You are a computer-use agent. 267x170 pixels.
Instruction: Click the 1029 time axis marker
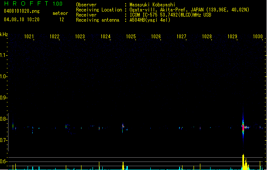click(x=232, y=37)
